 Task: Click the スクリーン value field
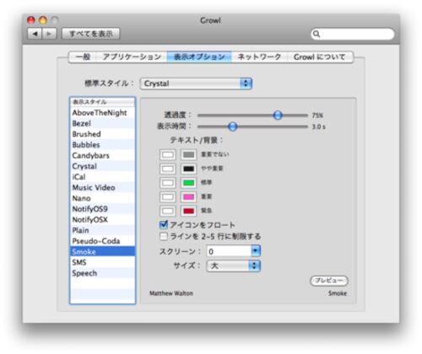pos(229,251)
